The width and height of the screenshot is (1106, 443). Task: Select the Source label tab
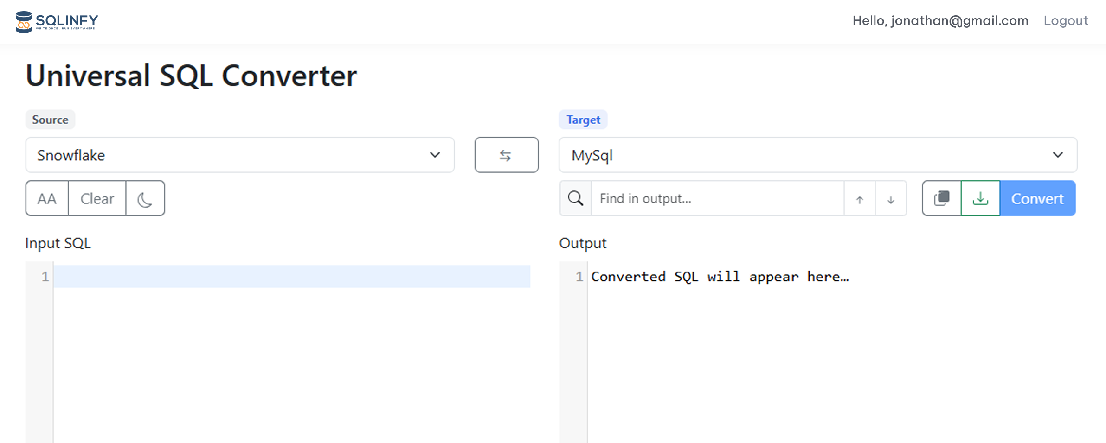click(50, 120)
